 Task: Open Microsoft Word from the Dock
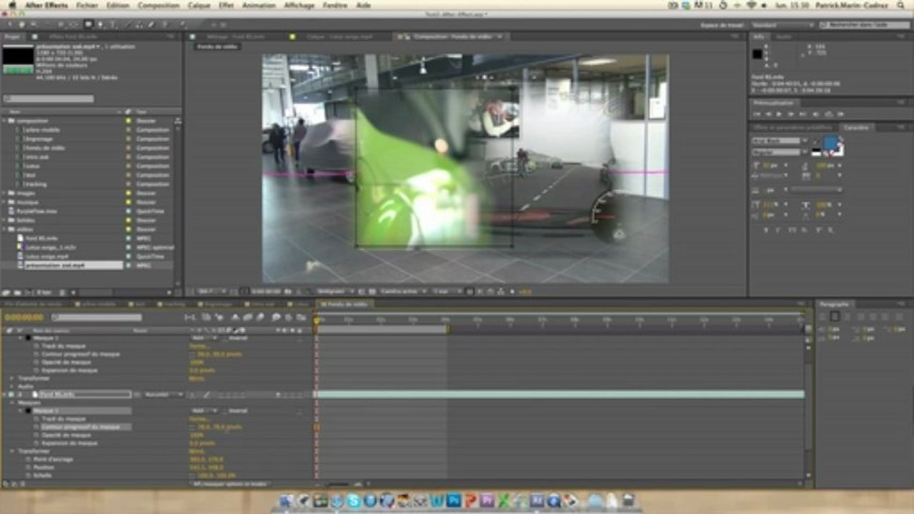[x=437, y=501]
